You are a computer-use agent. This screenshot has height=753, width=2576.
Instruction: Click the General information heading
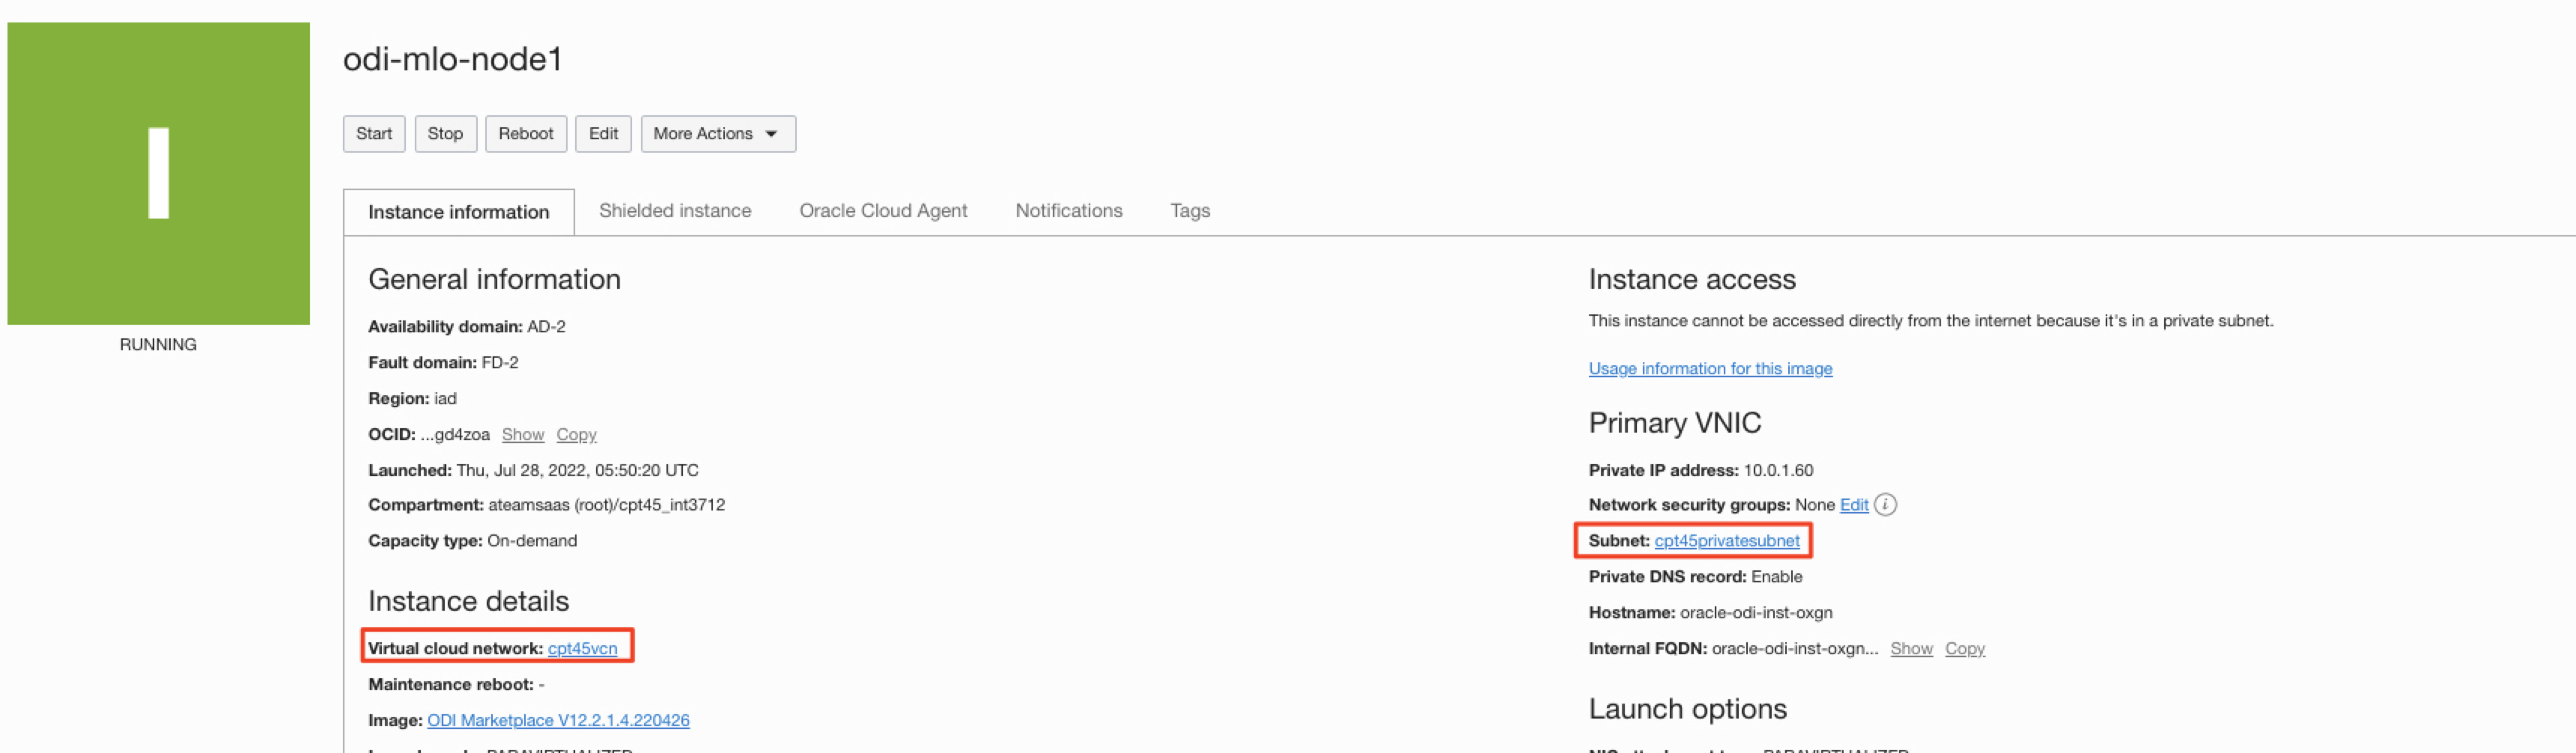point(494,279)
